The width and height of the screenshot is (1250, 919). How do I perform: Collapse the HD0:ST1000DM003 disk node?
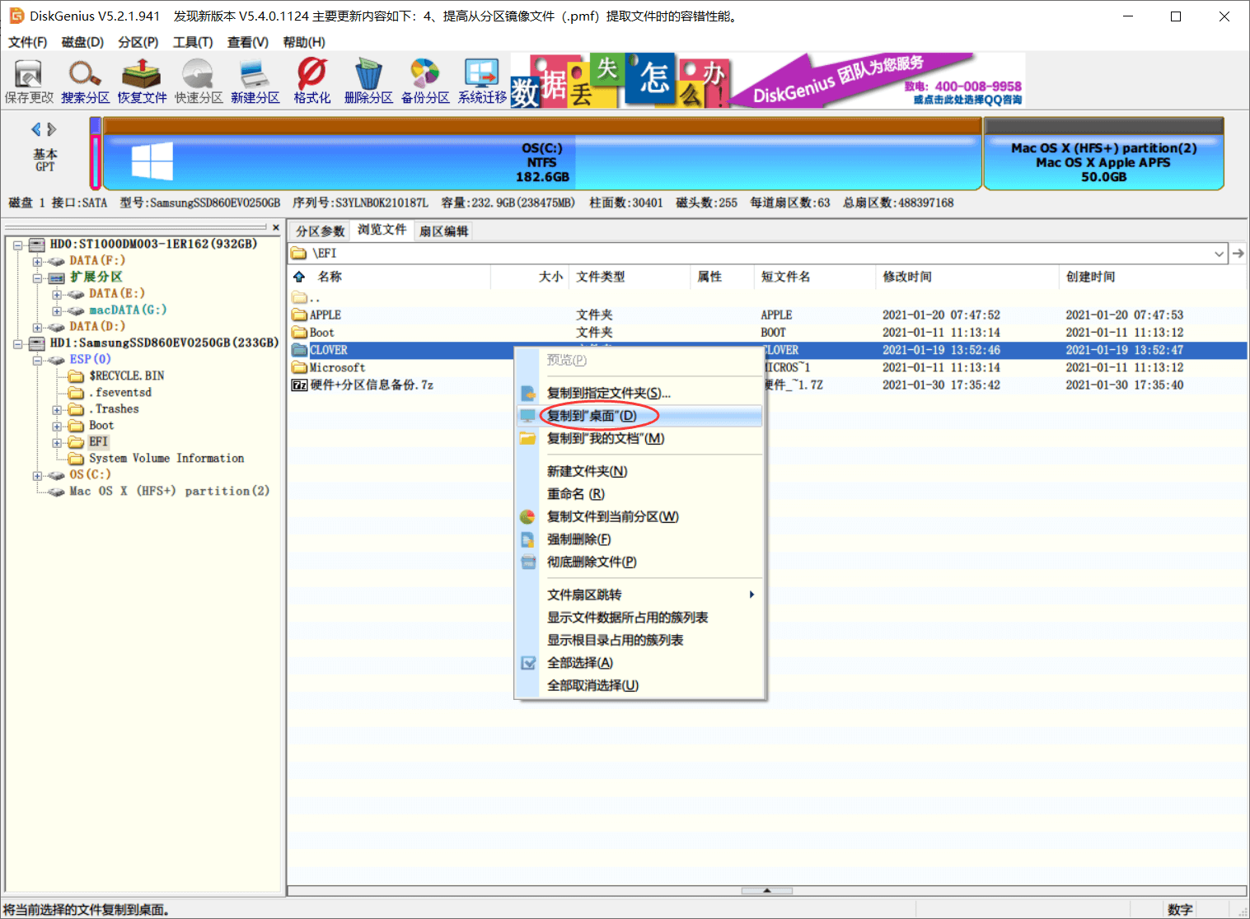(17, 245)
